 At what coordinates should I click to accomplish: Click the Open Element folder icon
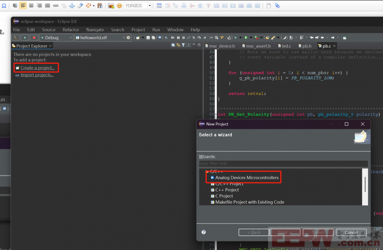pos(268,37)
